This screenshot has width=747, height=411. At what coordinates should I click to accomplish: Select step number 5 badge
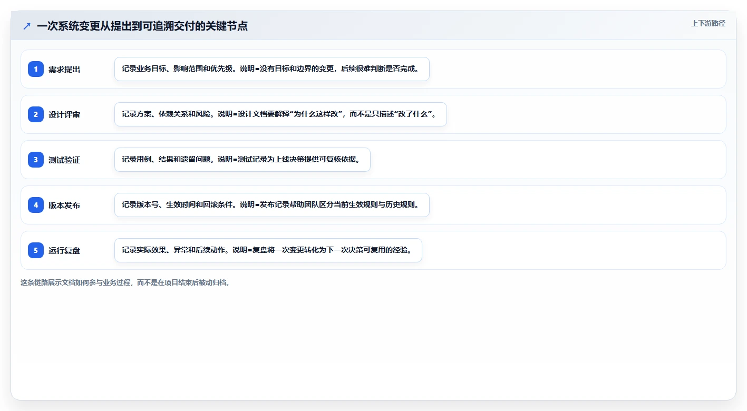[36, 250]
